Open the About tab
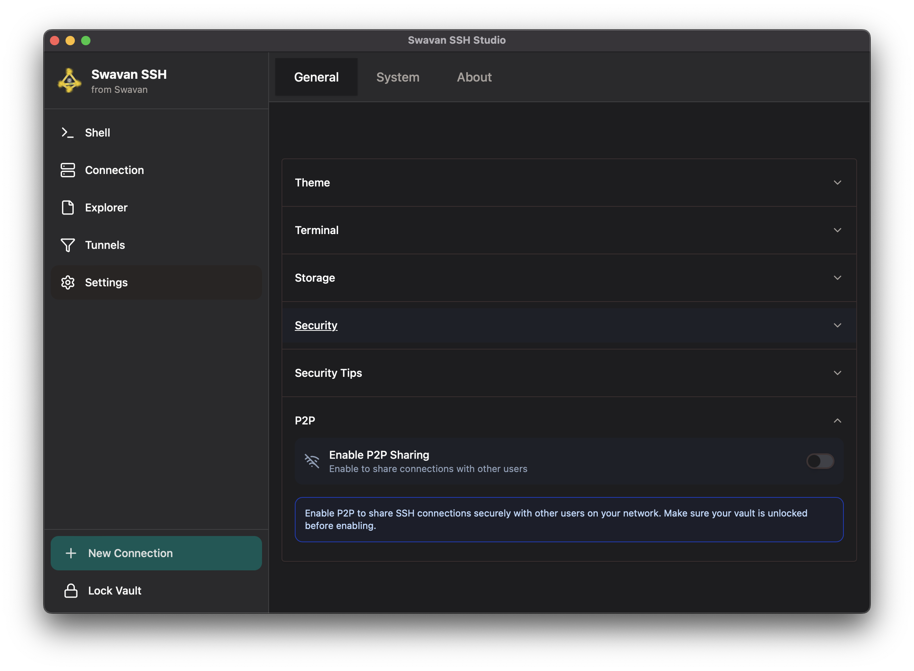This screenshot has width=914, height=671. point(474,77)
